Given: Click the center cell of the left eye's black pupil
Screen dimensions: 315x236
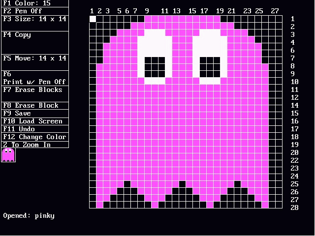Looking at the screenshot, I should [x=155, y=67].
